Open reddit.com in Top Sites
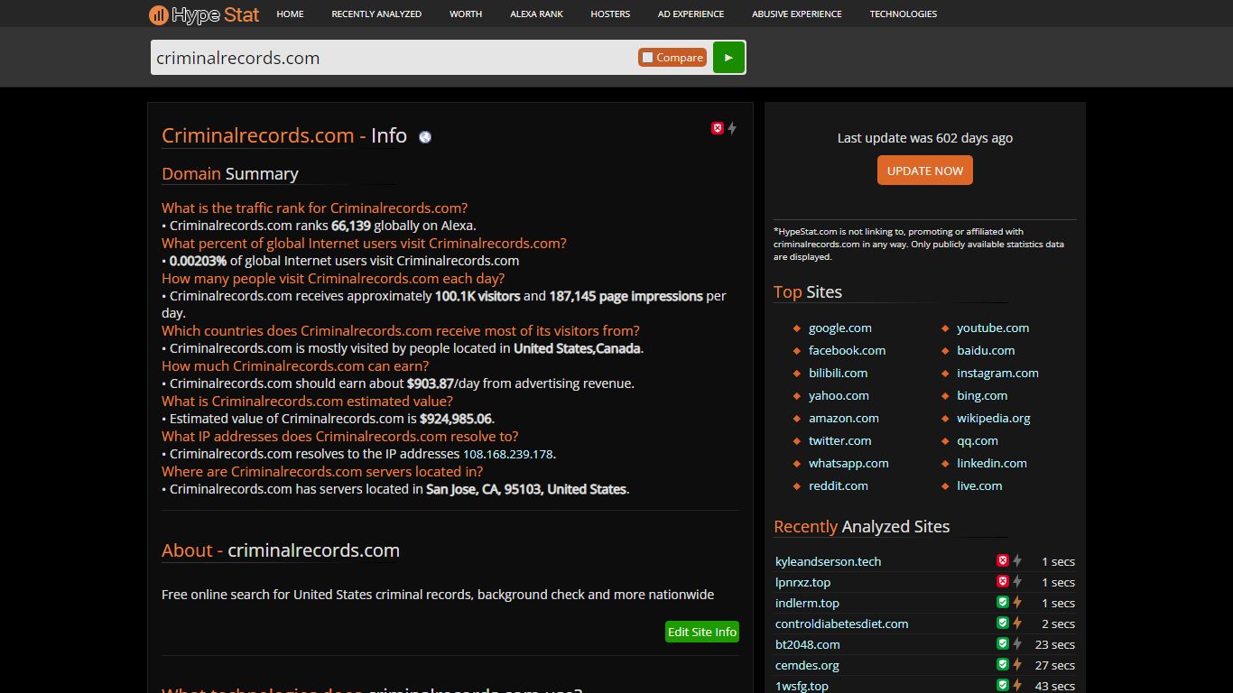The width and height of the screenshot is (1233, 693). (x=839, y=485)
